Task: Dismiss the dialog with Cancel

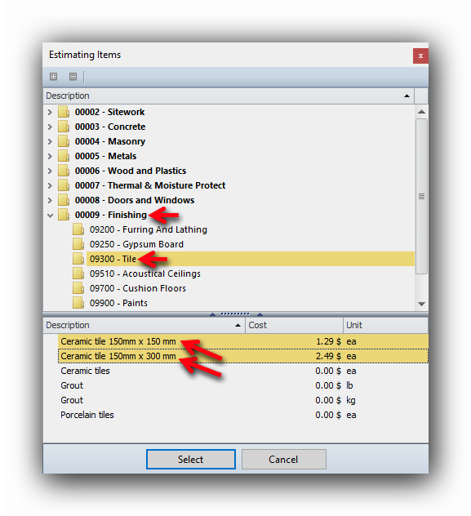Action: tap(284, 459)
